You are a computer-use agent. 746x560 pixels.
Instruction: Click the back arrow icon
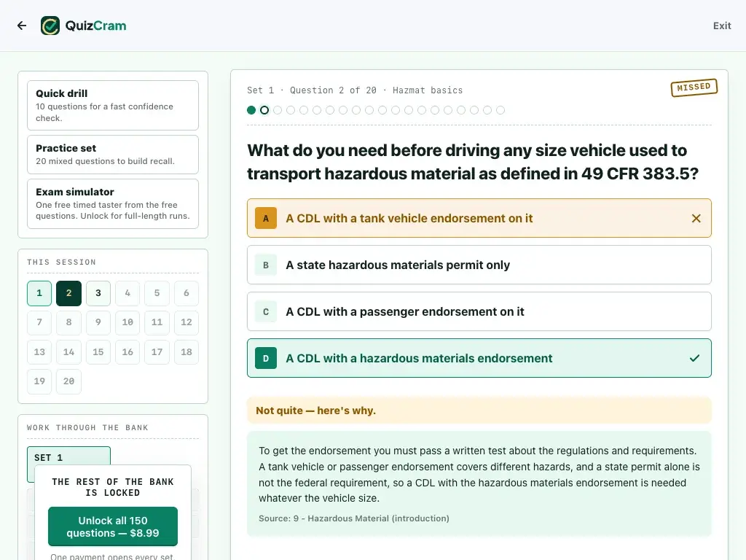pos(22,26)
